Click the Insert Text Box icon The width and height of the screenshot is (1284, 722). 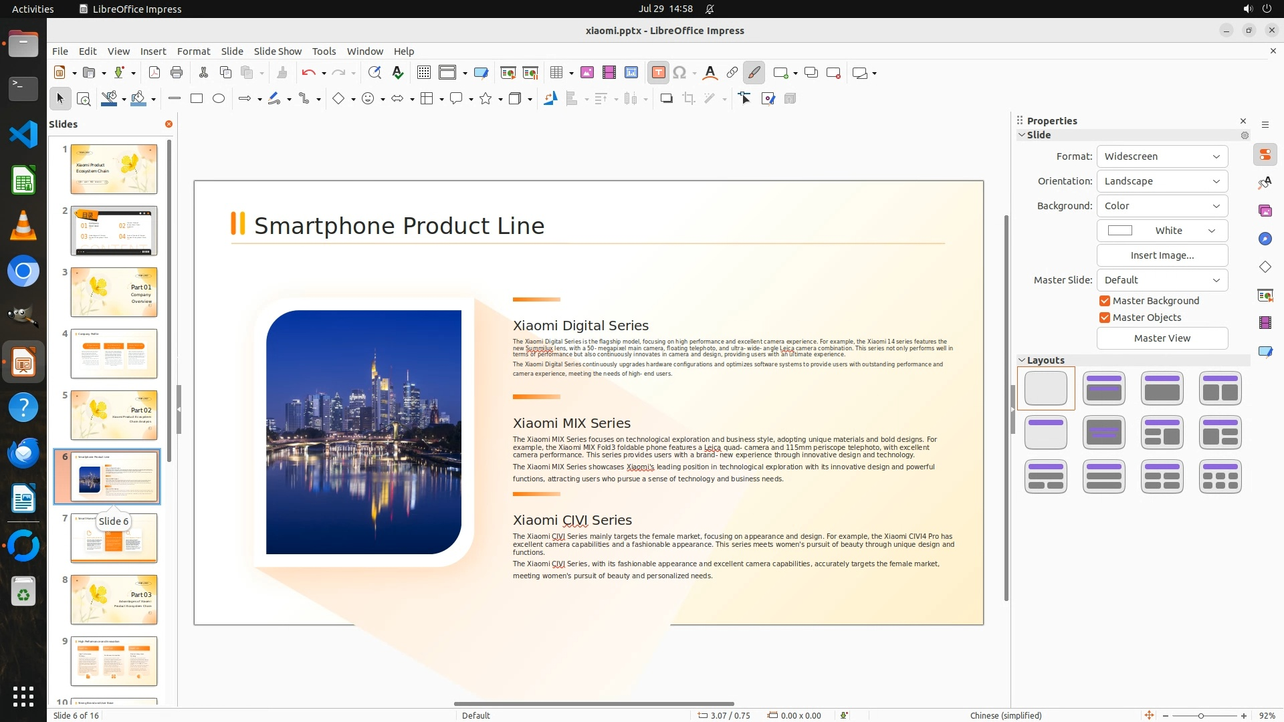coord(658,73)
